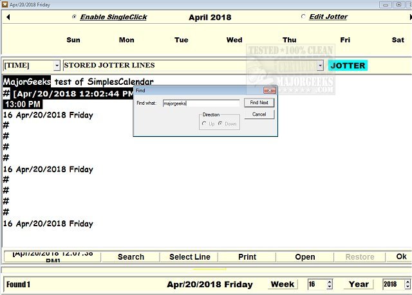Decrease the Week number spinner
Image resolution: width=412 pixels, height=295 pixels.
click(x=330, y=287)
